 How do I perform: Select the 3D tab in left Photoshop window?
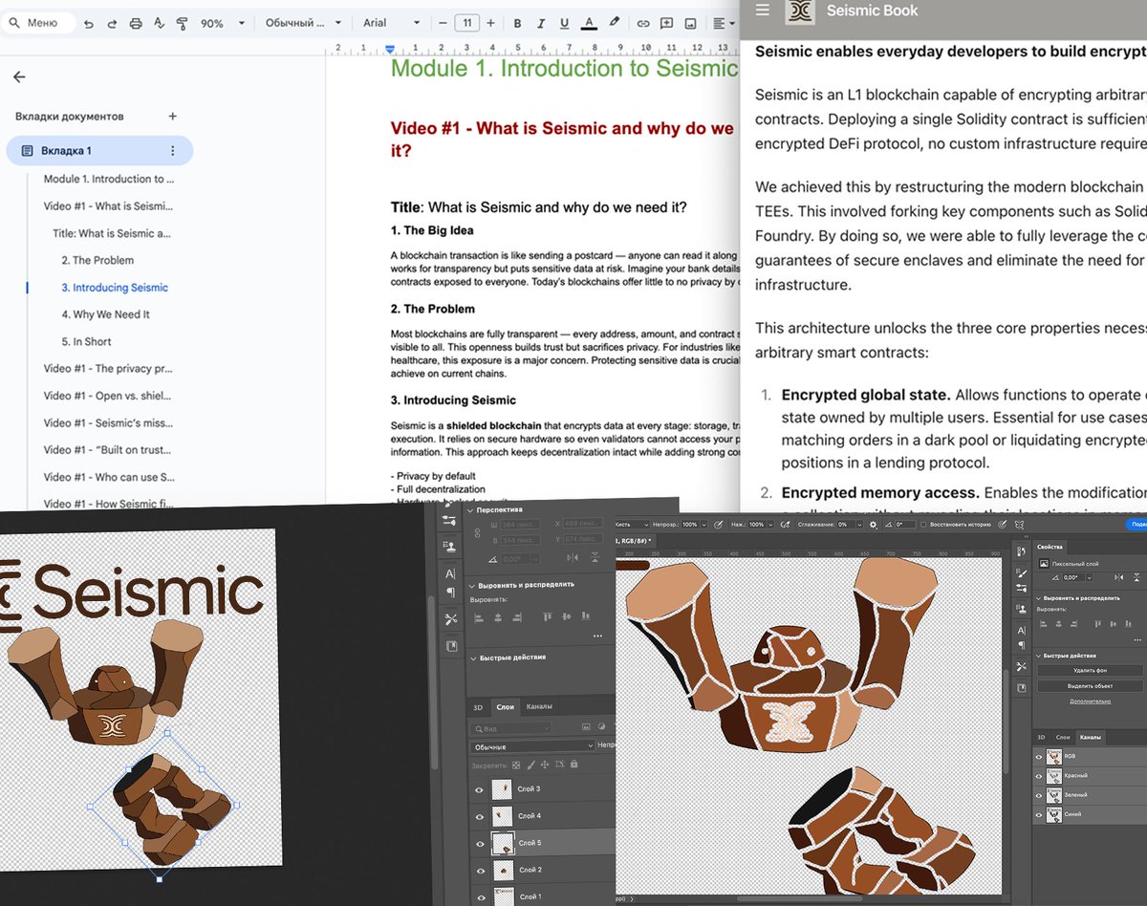pos(478,707)
